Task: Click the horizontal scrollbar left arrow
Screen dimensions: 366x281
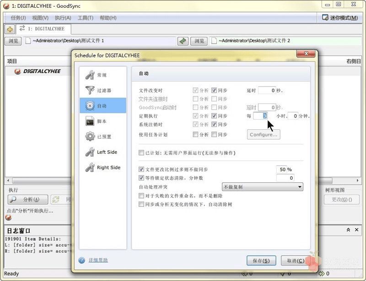Action: [8, 181]
